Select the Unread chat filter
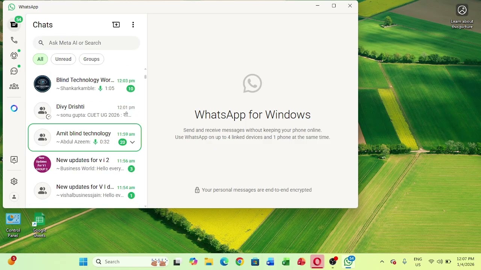 (x=63, y=59)
